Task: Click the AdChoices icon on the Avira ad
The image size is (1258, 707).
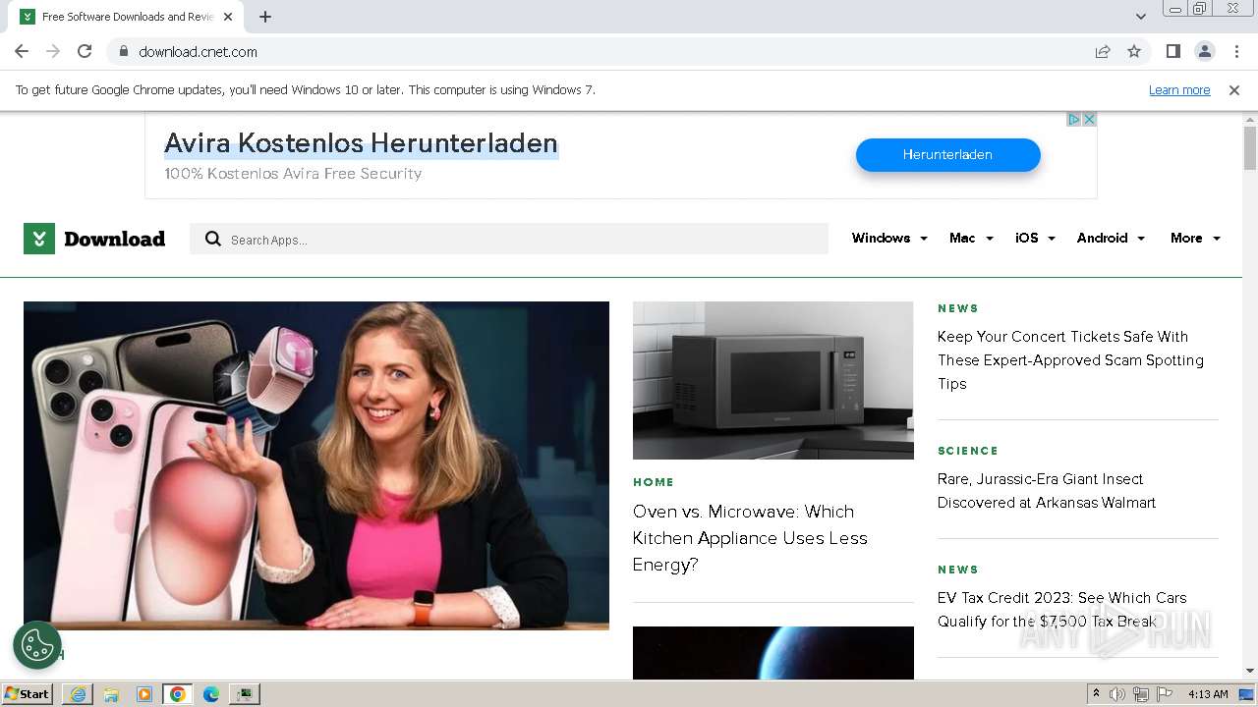Action: click(x=1074, y=119)
